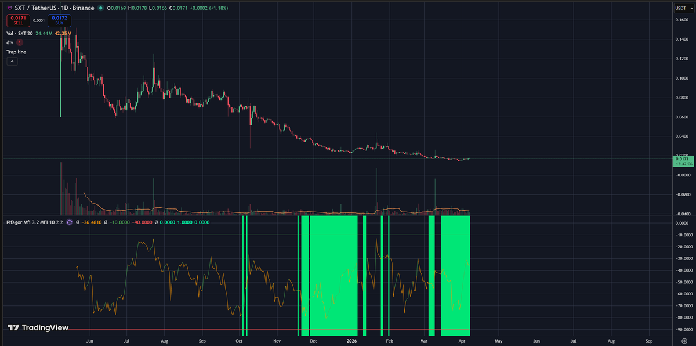Click the Dec label on time axis

[314, 341]
